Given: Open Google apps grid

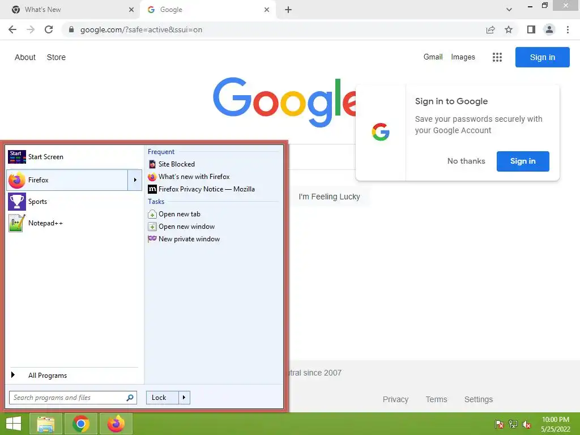Looking at the screenshot, I should (x=497, y=57).
